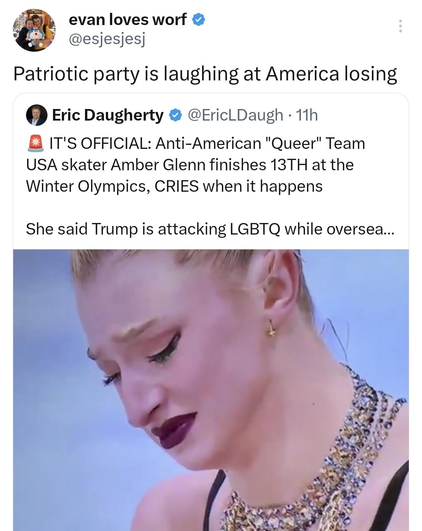Click the red siren emoji
The image size is (422, 531).
point(36,144)
